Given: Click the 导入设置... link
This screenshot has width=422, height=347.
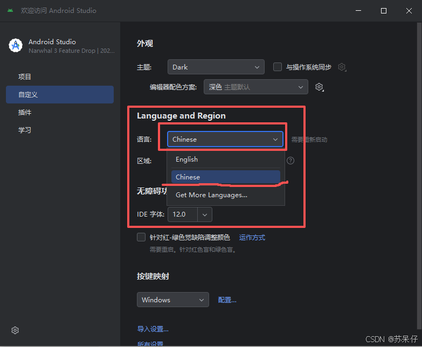Looking at the screenshot, I should click(x=153, y=329).
